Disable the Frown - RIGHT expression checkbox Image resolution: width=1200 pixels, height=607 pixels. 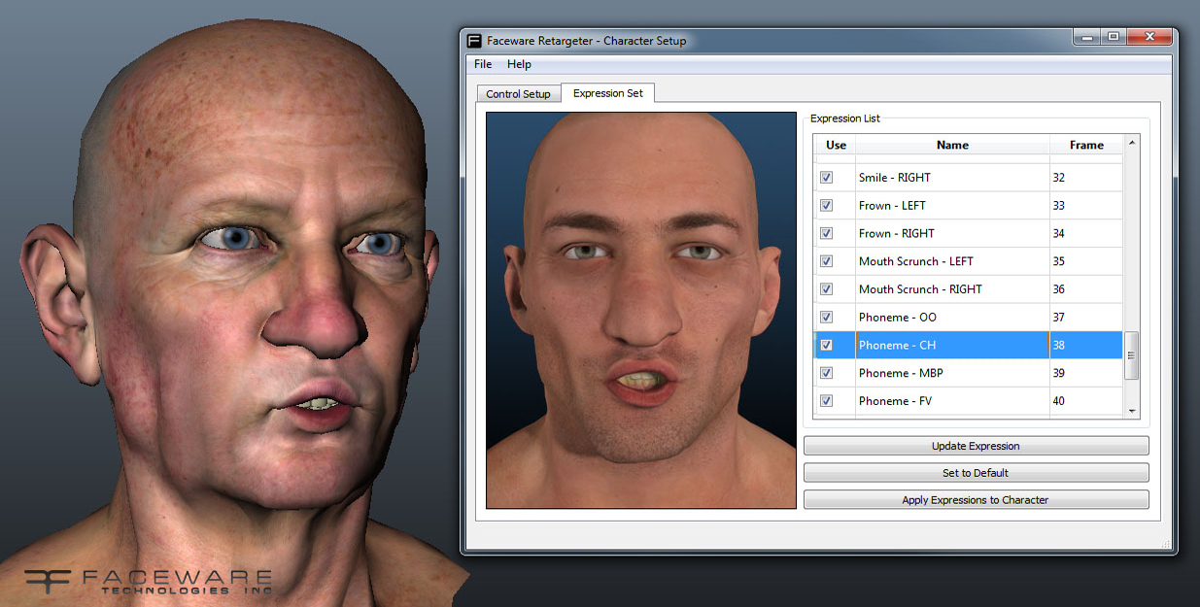click(826, 233)
